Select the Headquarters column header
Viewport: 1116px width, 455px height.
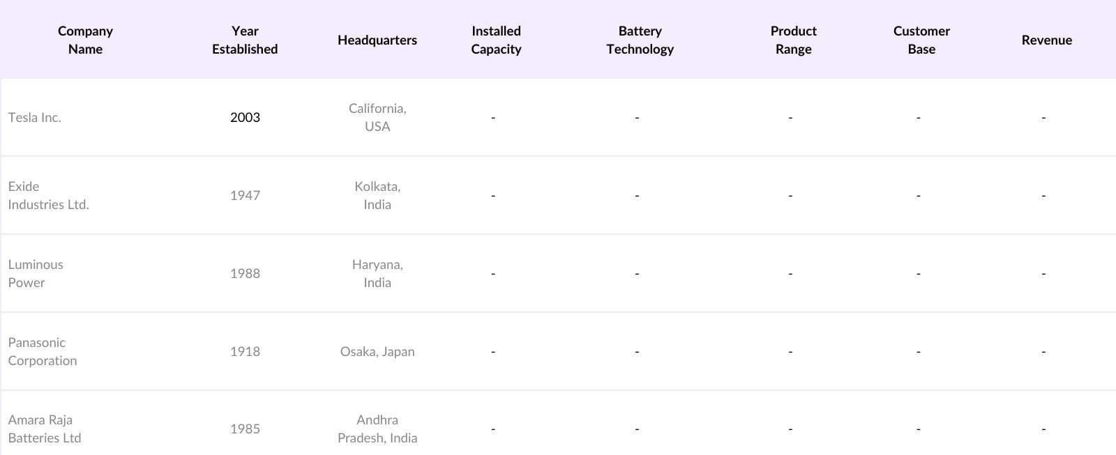[x=377, y=40]
